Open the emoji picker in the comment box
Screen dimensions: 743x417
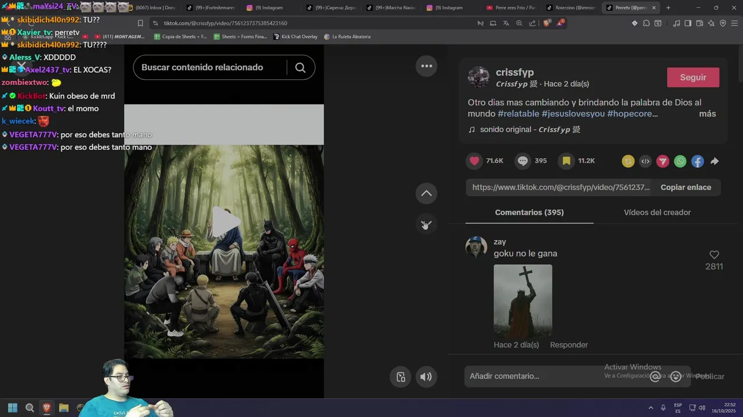[676, 376]
